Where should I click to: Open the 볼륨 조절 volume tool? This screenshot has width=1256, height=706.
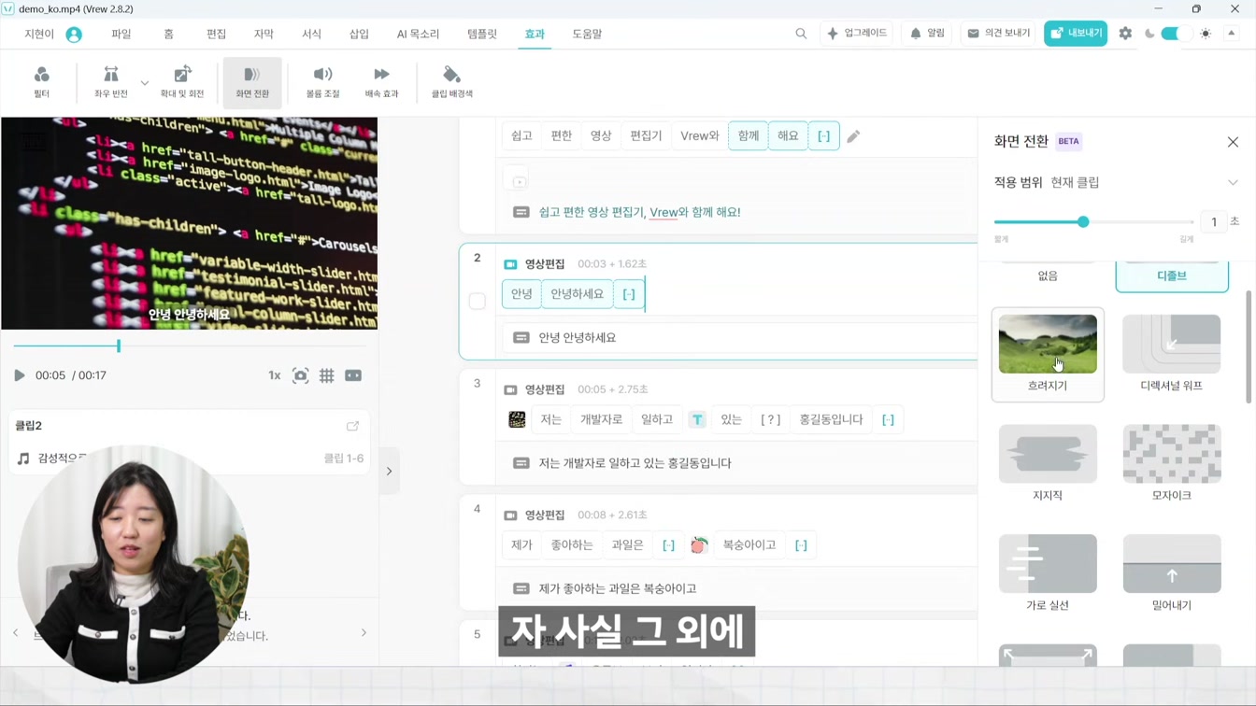tap(322, 82)
